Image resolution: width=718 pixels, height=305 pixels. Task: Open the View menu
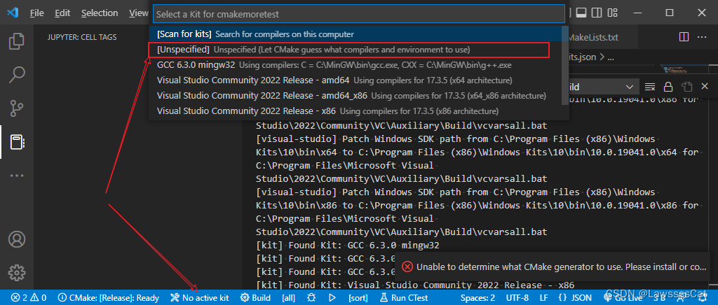click(x=138, y=13)
